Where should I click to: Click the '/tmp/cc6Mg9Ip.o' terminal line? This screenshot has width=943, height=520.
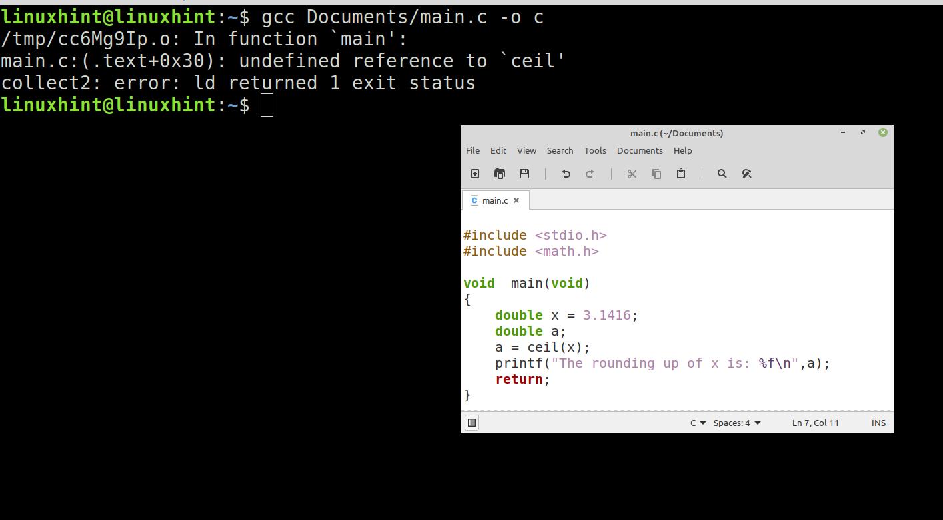tap(204, 39)
